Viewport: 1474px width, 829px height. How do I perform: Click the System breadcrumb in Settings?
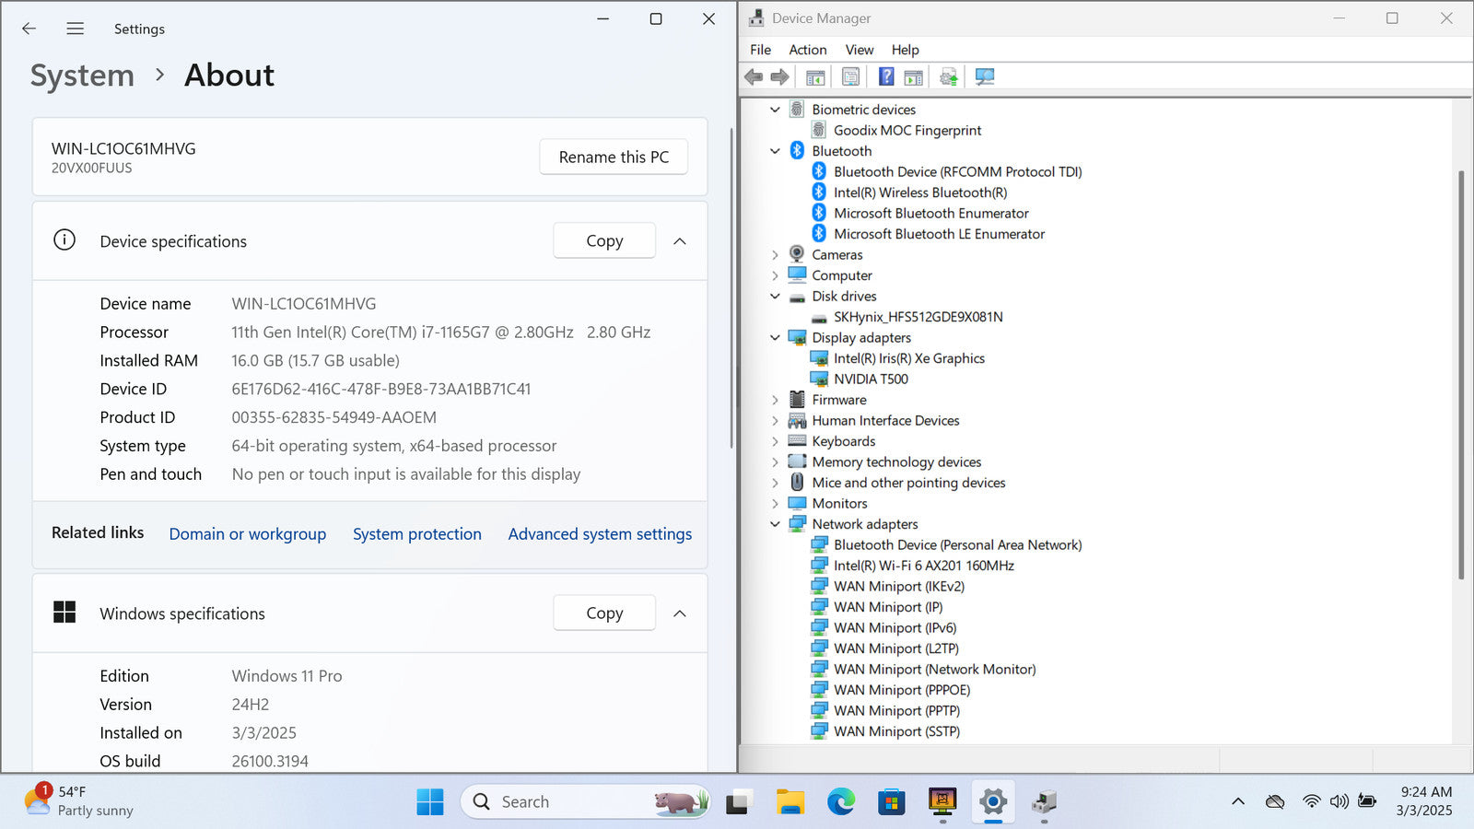[82, 76]
